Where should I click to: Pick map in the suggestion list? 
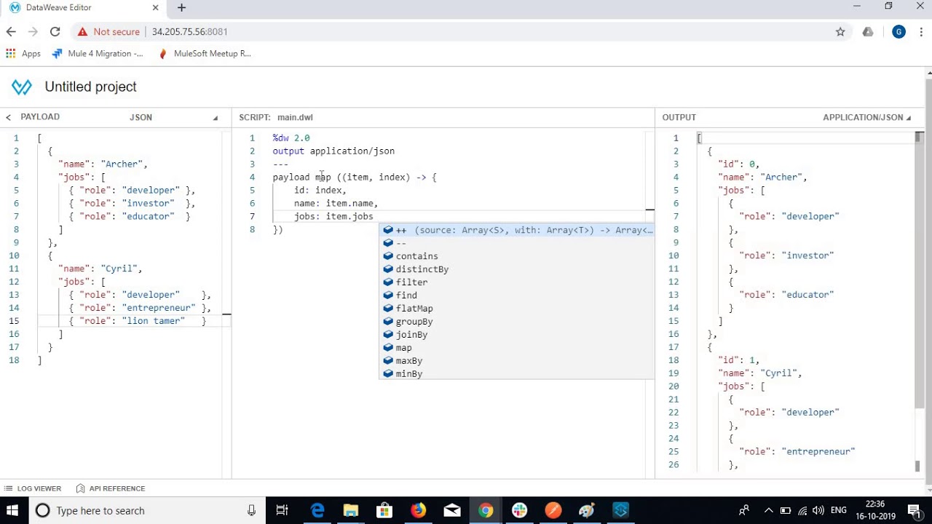point(517,348)
